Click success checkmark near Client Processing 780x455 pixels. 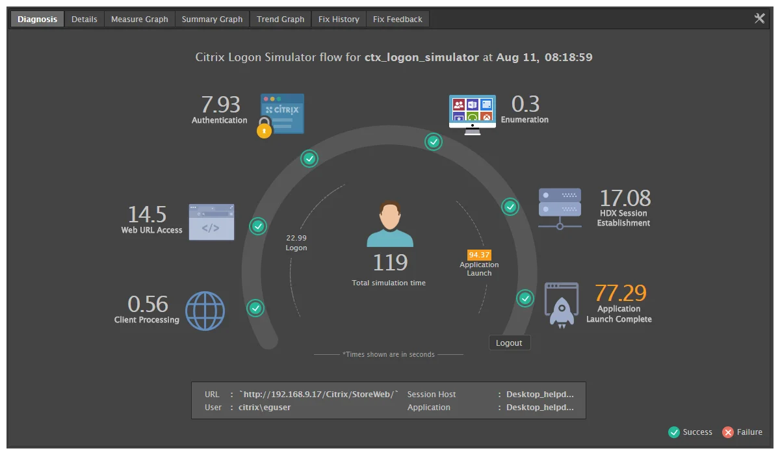click(x=255, y=308)
